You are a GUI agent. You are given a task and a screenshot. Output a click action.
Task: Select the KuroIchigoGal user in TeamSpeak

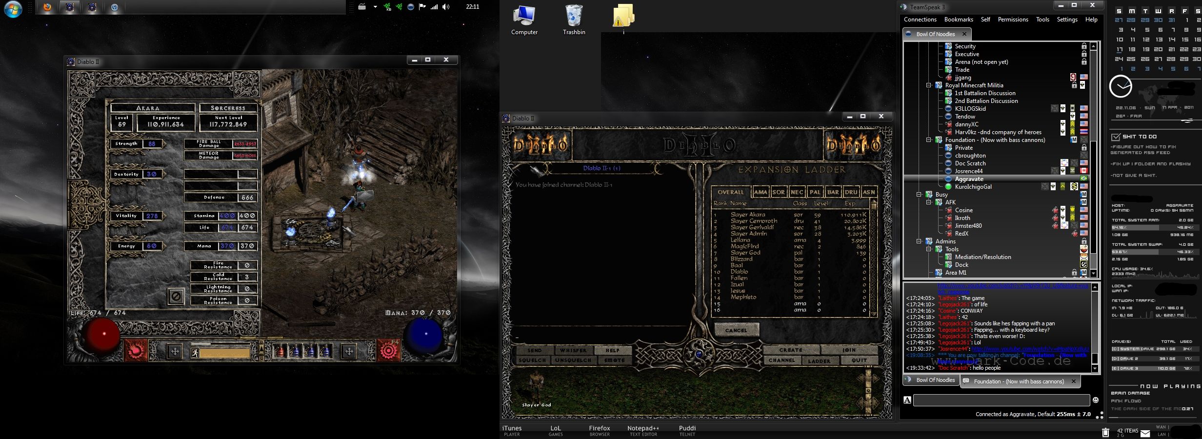tap(973, 187)
